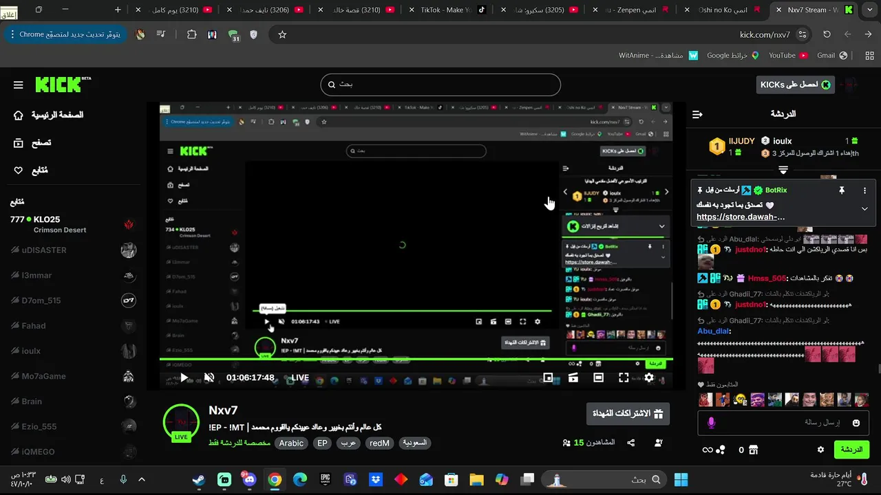Select the السعودية tag

[x=414, y=443]
